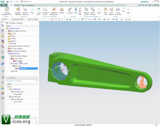Image resolution: width=160 pixels, height=126 pixels.
Task: Collapse arm_000_sim2 in File View
Action: coord(8,89)
